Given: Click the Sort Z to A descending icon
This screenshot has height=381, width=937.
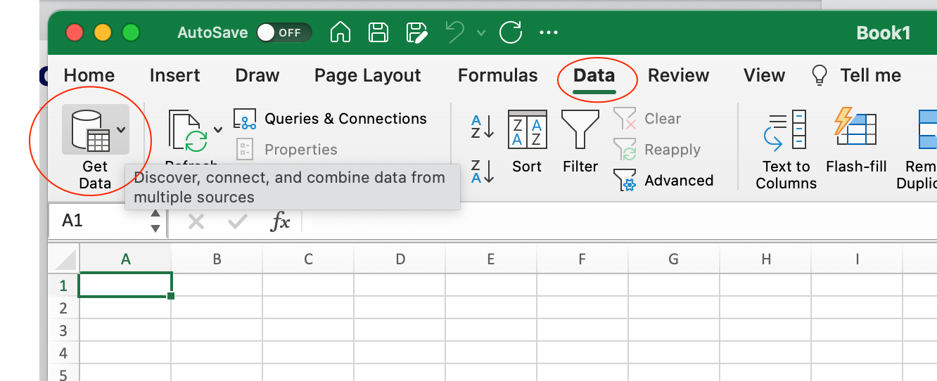Looking at the screenshot, I should (483, 172).
